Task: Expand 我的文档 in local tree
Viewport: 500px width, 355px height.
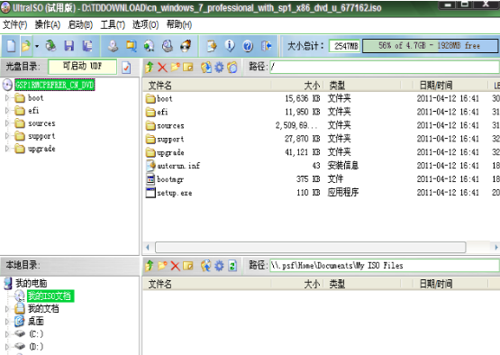Action: tap(6, 309)
